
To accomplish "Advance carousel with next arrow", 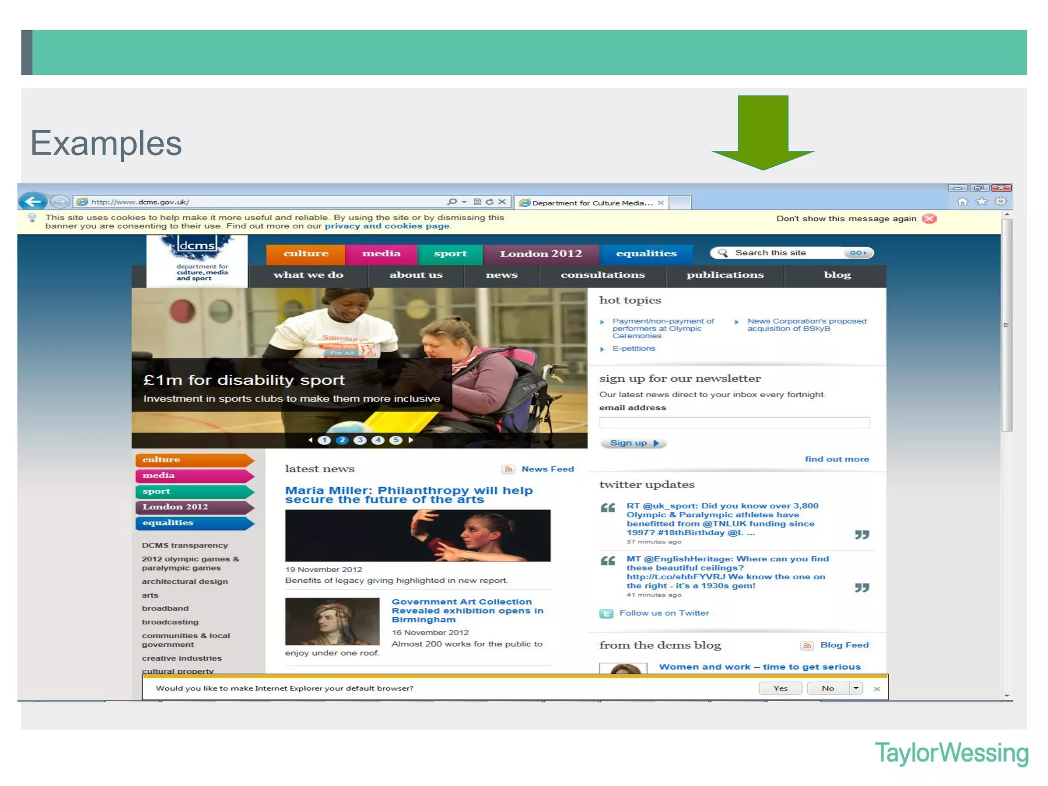I will point(411,440).
